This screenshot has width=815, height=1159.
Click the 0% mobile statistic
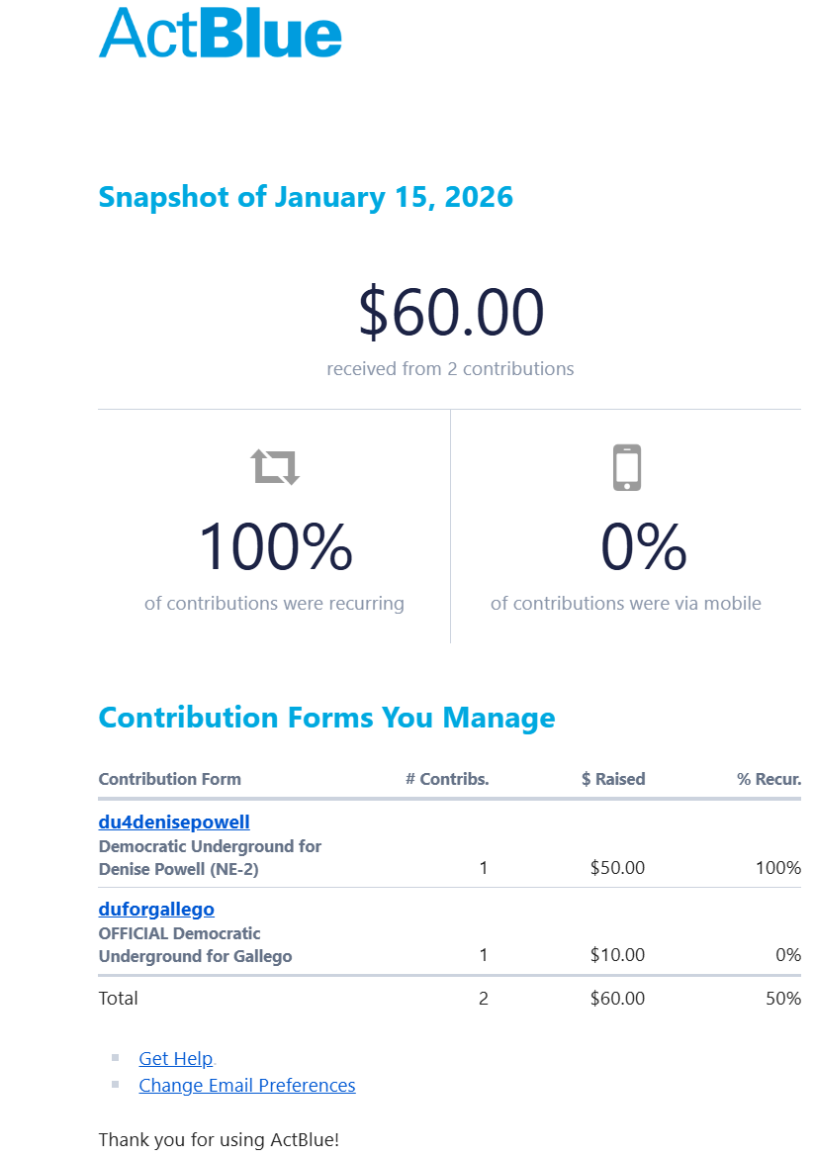(644, 547)
